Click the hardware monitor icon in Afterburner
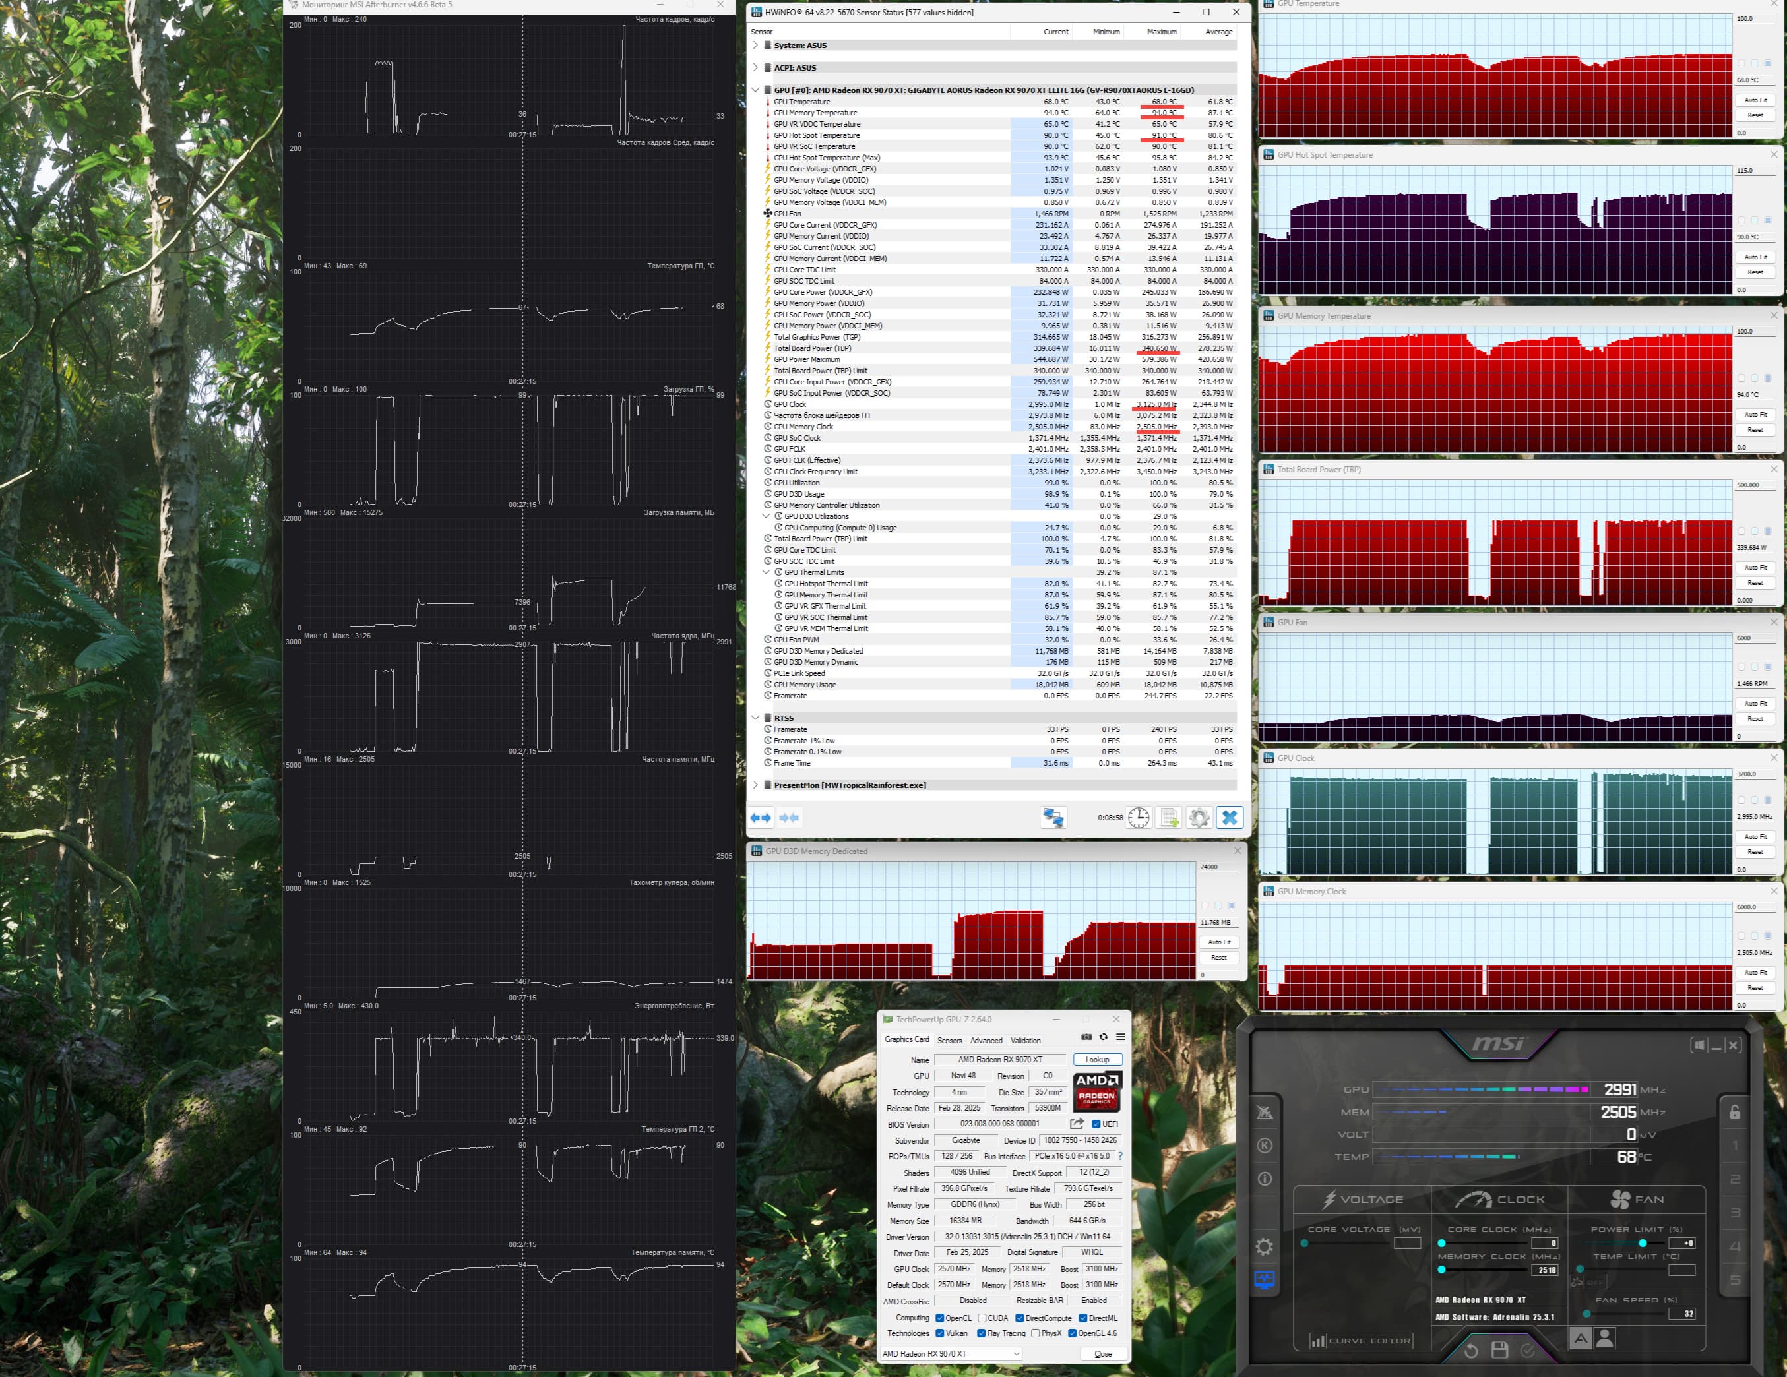The height and width of the screenshot is (1377, 1787). tap(1264, 1281)
